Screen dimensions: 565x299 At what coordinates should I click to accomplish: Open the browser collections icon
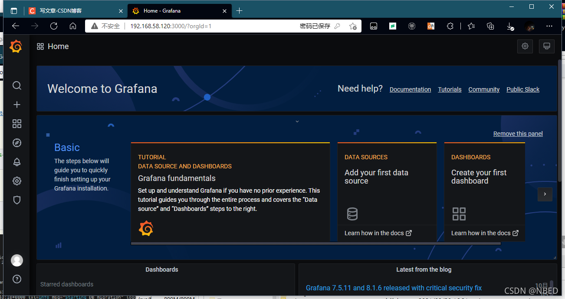(x=490, y=26)
